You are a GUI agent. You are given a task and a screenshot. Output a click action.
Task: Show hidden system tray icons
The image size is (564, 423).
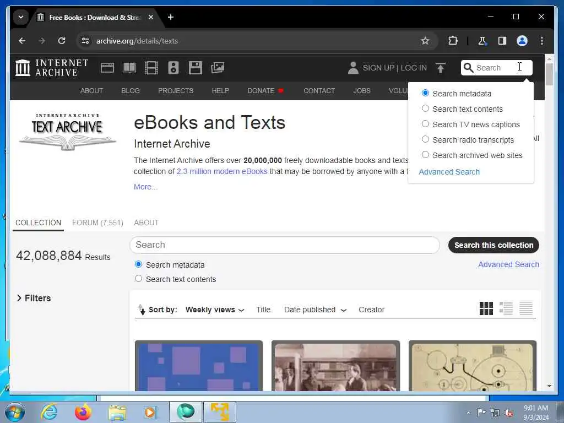tap(468, 413)
